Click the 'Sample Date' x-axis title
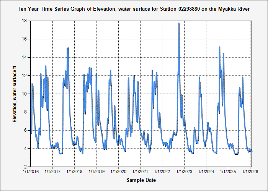Image resolution: width=268 pixels, height=191 pixels. click(x=141, y=180)
